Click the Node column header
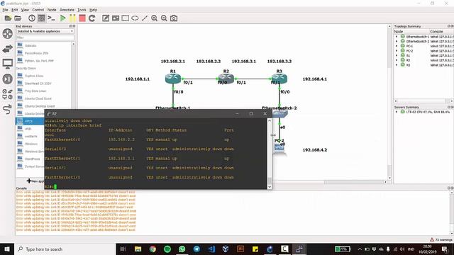The width and height of the screenshot is (454, 255). tap(411, 31)
